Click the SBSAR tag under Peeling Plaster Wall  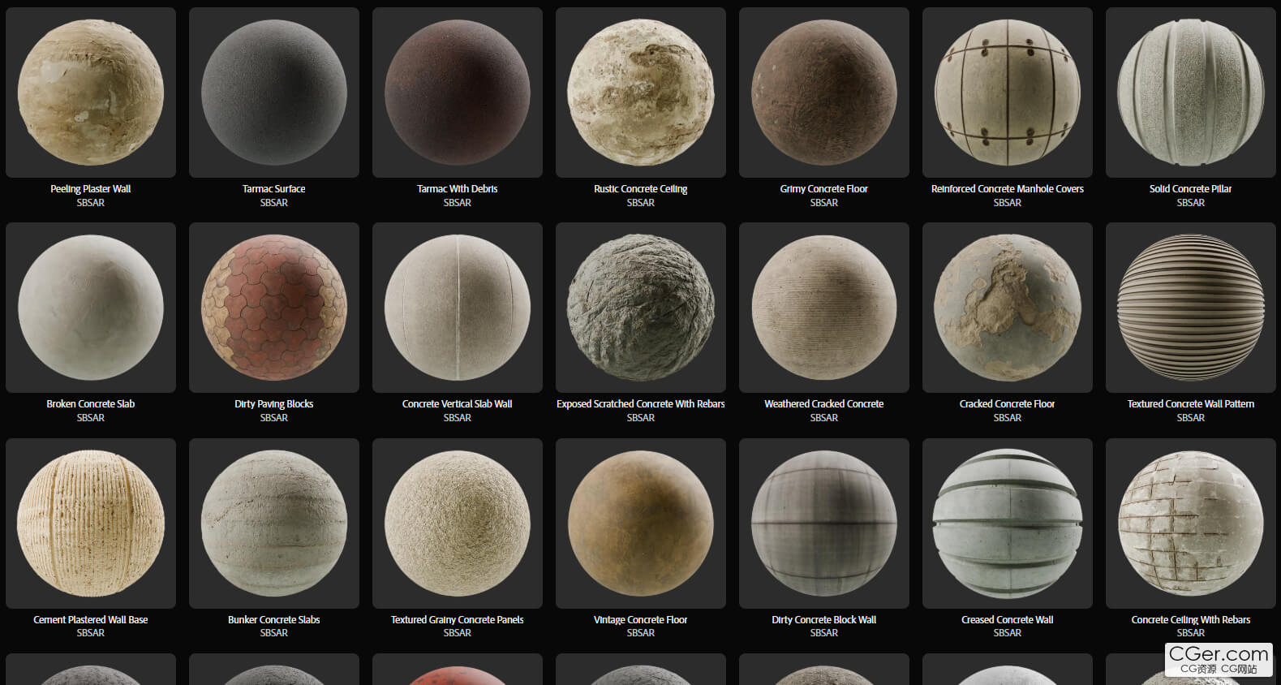(x=91, y=203)
